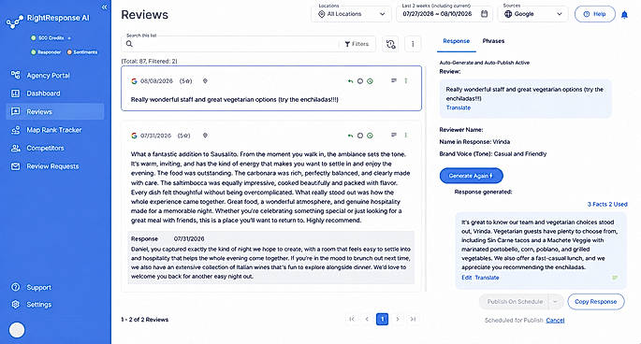
Task: Click the plus next to 500 Credits
Action: 69,38
